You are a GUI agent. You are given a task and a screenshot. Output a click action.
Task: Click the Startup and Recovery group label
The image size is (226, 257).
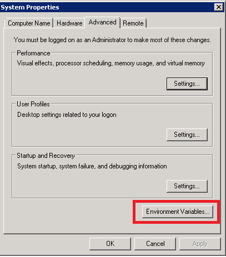pyautogui.click(x=46, y=156)
